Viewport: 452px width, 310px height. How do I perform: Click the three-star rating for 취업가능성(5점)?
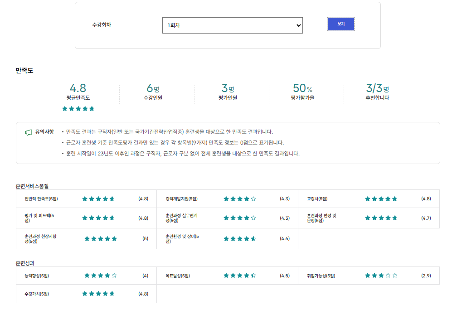tap(381, 276)
